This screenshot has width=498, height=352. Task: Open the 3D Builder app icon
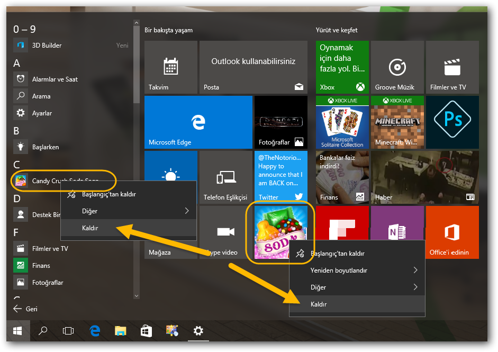coord(21,45)
